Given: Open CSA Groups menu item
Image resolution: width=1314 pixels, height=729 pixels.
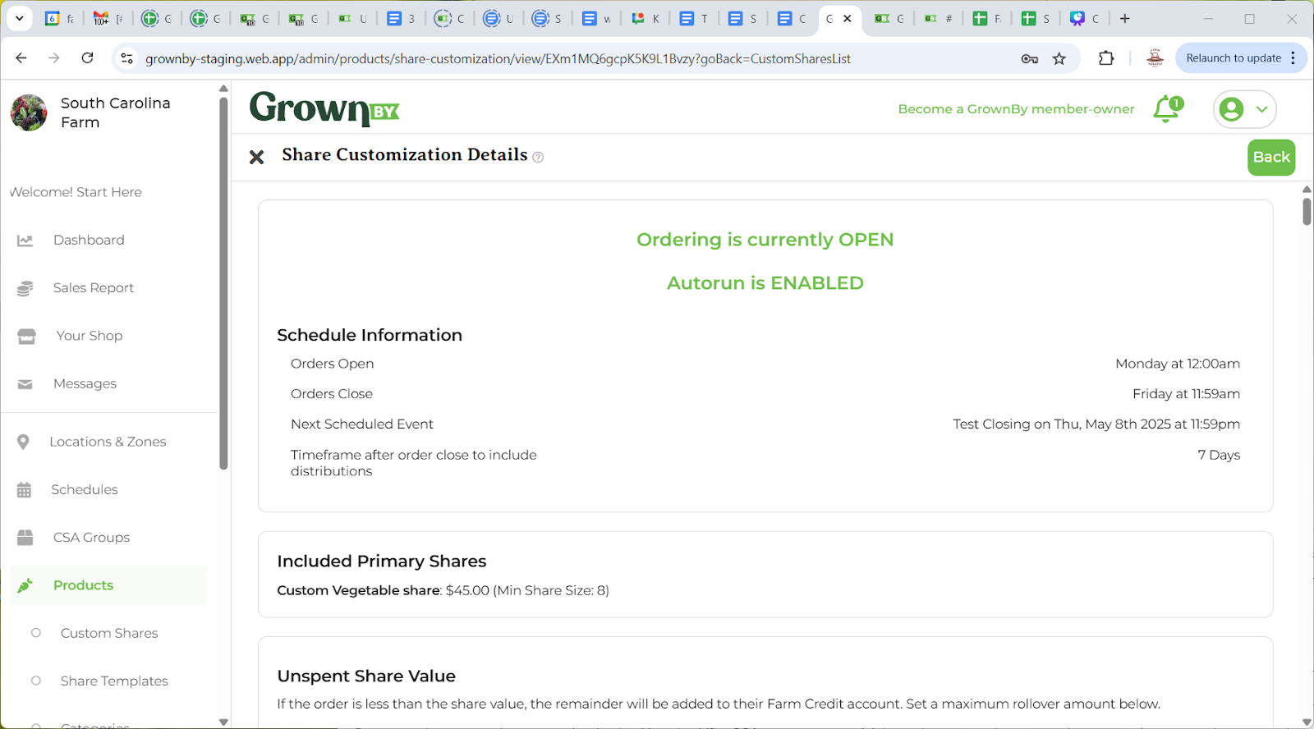Looking at the screenshot, I should click(x=91, y=538).
